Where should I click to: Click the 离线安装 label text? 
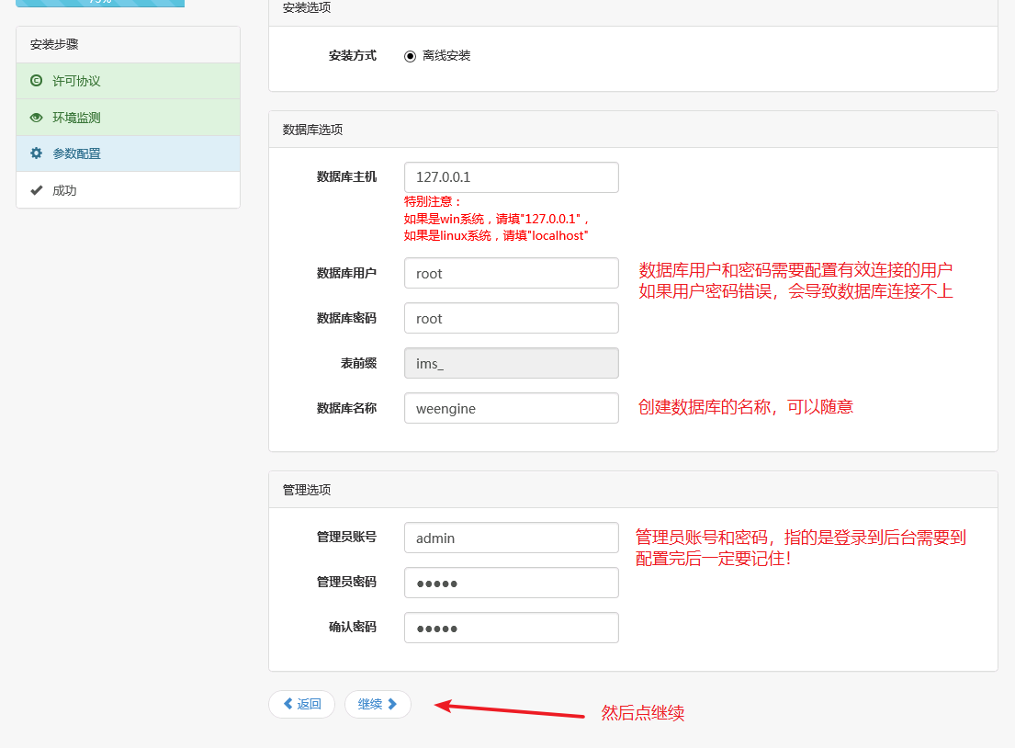pyautogui.click(x=446, y=56)
